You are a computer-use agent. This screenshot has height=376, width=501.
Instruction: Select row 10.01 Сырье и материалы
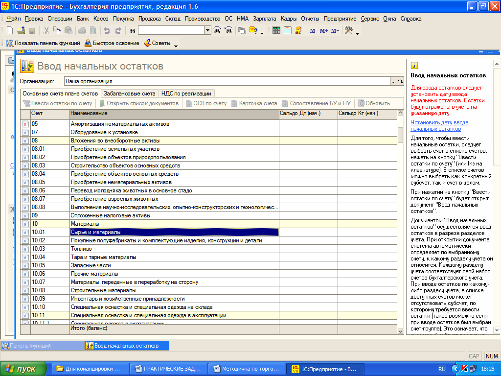coord(208,232)
